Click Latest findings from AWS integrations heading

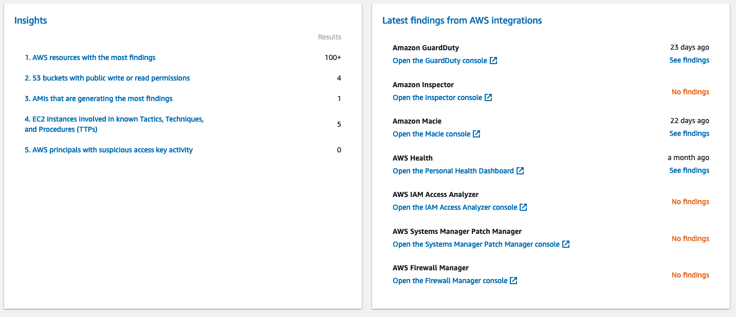tap(462, 21)
